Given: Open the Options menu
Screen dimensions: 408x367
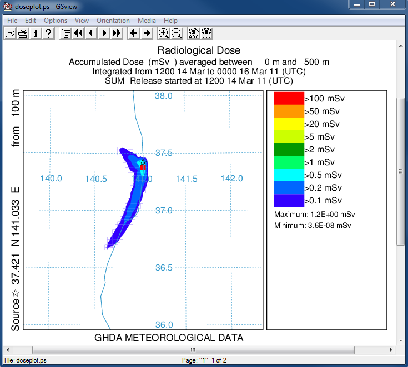Looking at the screenshot, I should tap(56, 21).
